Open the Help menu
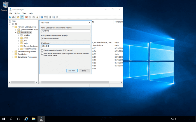The height and width of the screenshot is (122, 196). [31, 13]
